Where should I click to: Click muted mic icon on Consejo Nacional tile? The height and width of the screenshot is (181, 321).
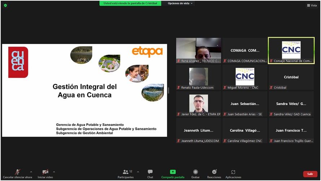coord(271,61)
